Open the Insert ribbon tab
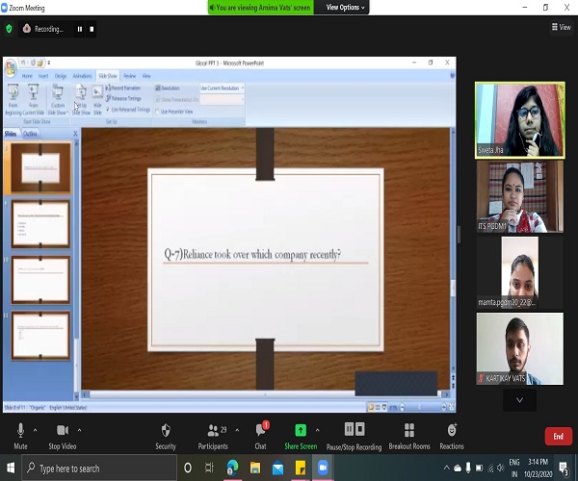 [x=43, y=76]
